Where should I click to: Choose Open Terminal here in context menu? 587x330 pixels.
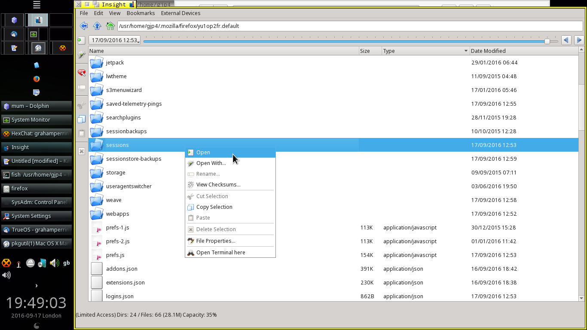230,252
